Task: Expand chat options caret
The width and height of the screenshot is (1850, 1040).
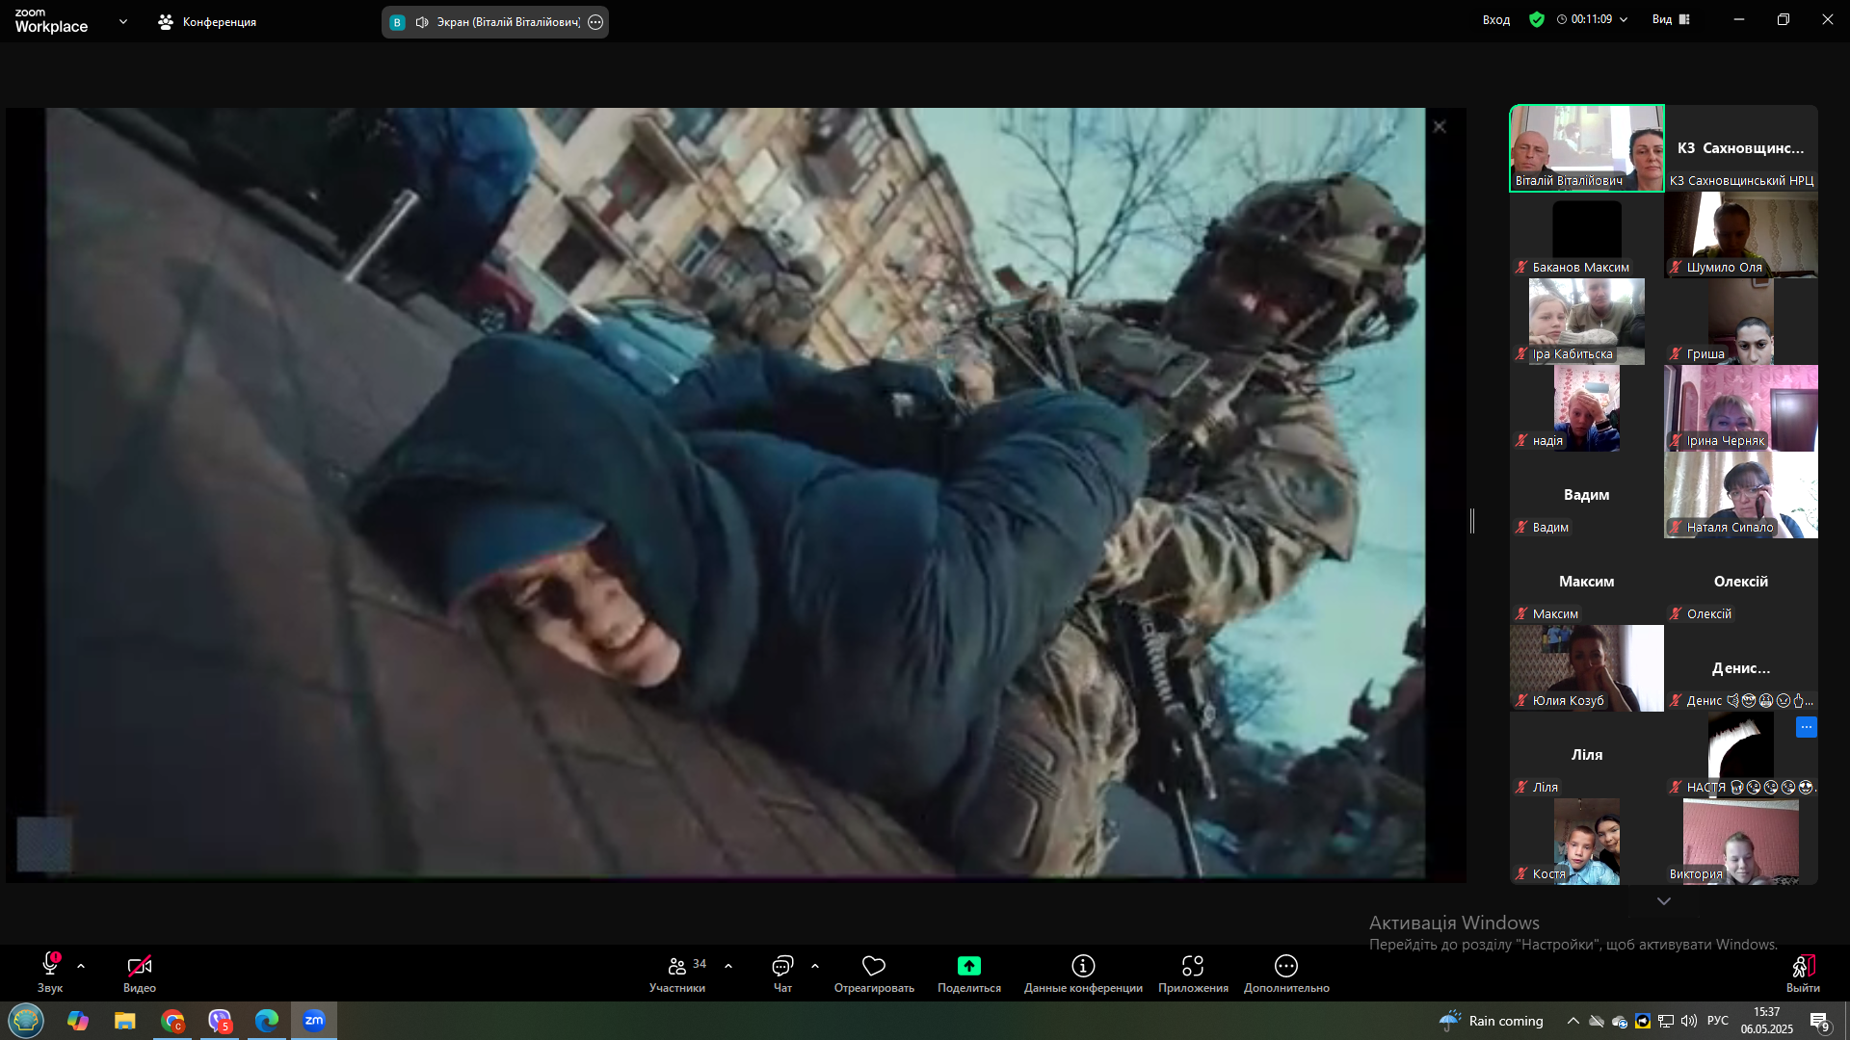Action: pyautogui.click(x=815, y=966)
